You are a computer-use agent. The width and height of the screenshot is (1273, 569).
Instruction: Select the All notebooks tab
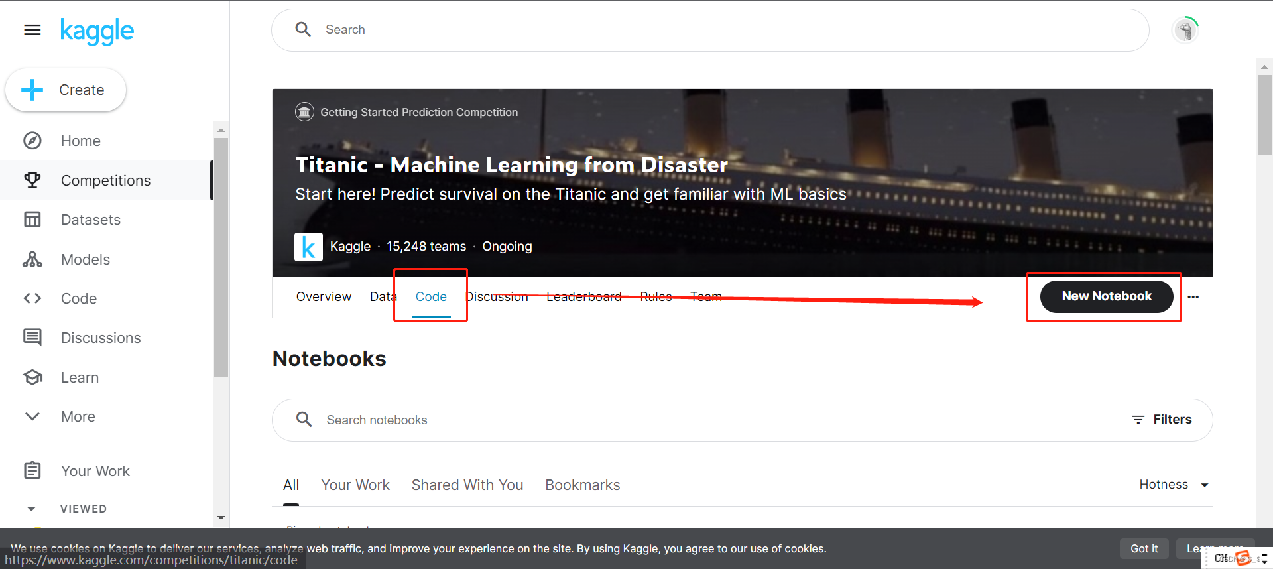(x=291, y=485)
